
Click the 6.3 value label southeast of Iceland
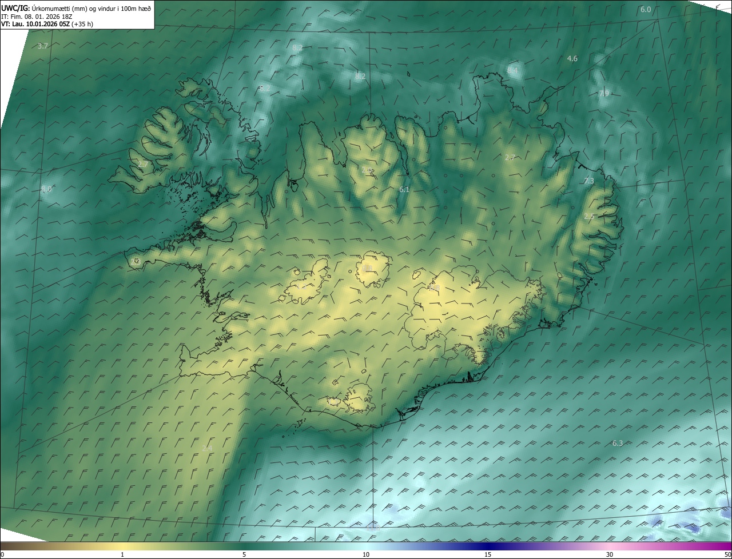pyautogui.click(x=618, y=444)
